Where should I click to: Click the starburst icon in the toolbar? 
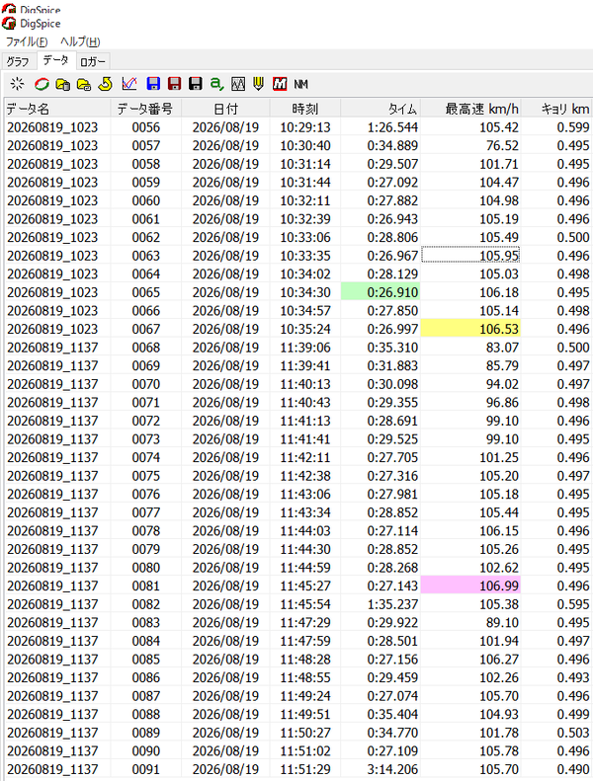tap(18, 84)
